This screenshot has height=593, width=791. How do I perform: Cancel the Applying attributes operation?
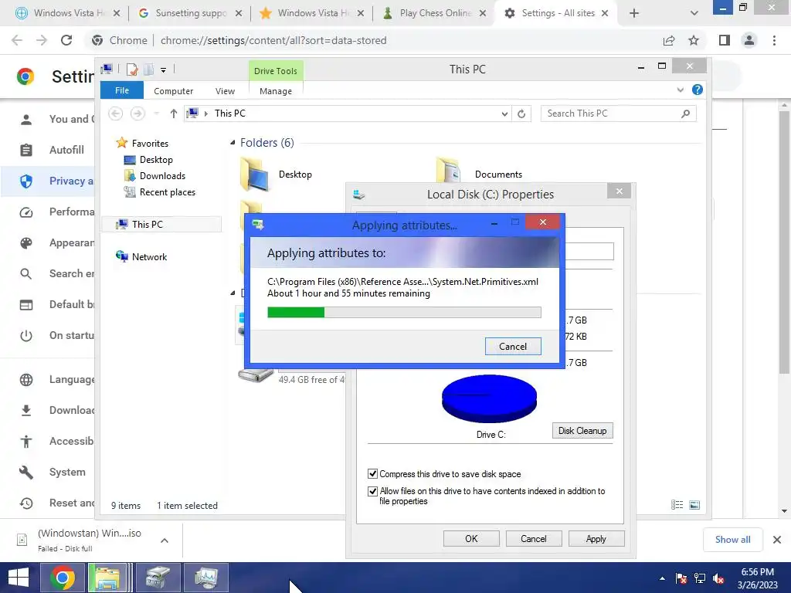point(513,347)
